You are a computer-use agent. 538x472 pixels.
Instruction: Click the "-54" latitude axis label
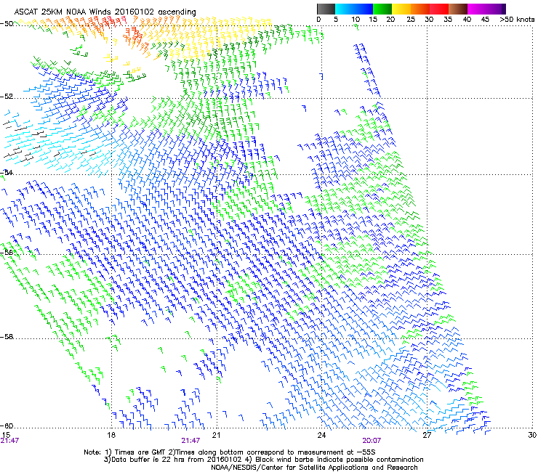(x=7, y=173)
